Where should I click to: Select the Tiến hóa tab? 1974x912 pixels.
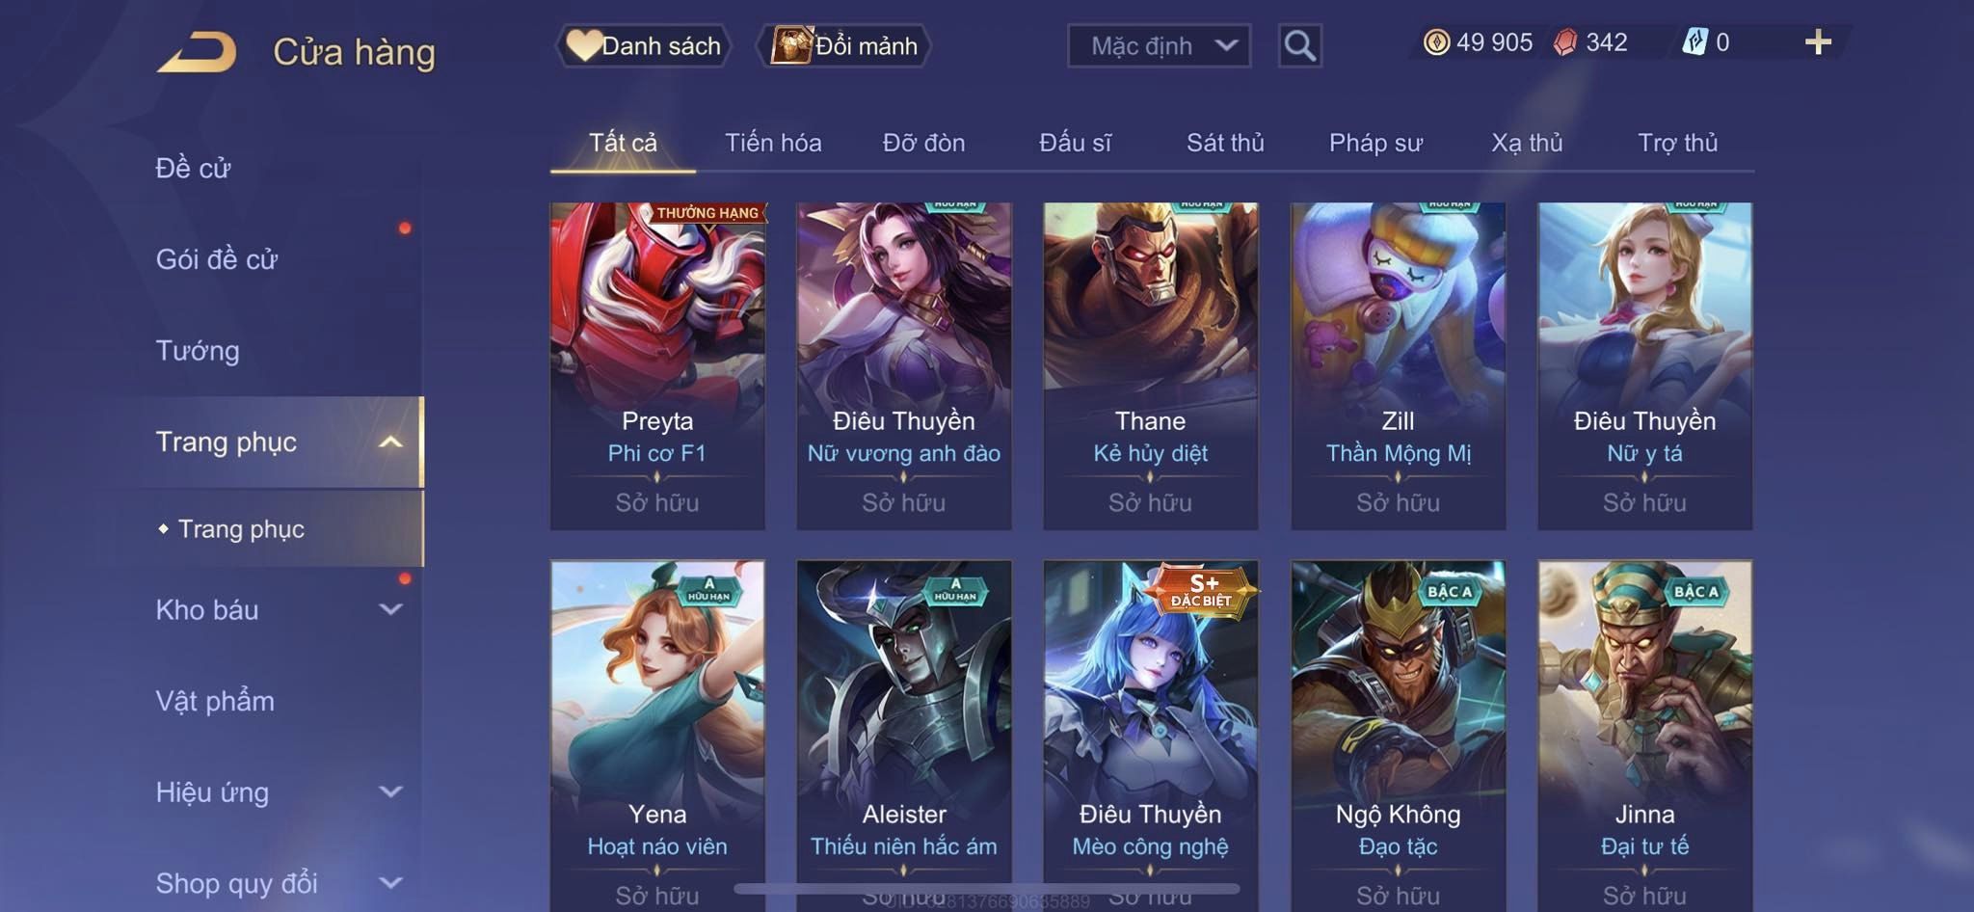point(773,143)
